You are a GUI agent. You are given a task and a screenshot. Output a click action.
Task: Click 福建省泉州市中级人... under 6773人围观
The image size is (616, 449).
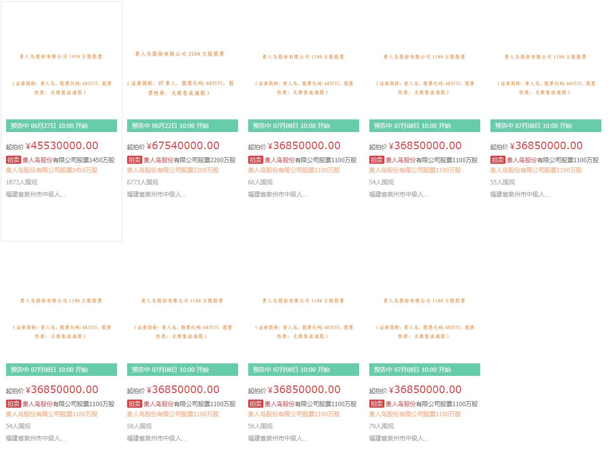coord(157,195)
